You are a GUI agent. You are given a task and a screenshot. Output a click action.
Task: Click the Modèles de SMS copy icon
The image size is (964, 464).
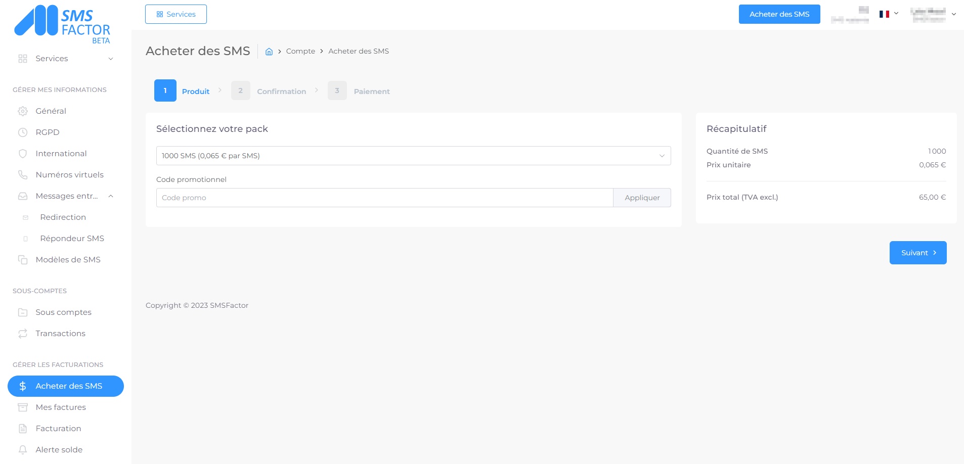(x=23, y=260)
